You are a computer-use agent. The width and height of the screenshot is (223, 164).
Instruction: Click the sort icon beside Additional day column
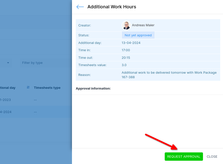click(x=28, y=87)
